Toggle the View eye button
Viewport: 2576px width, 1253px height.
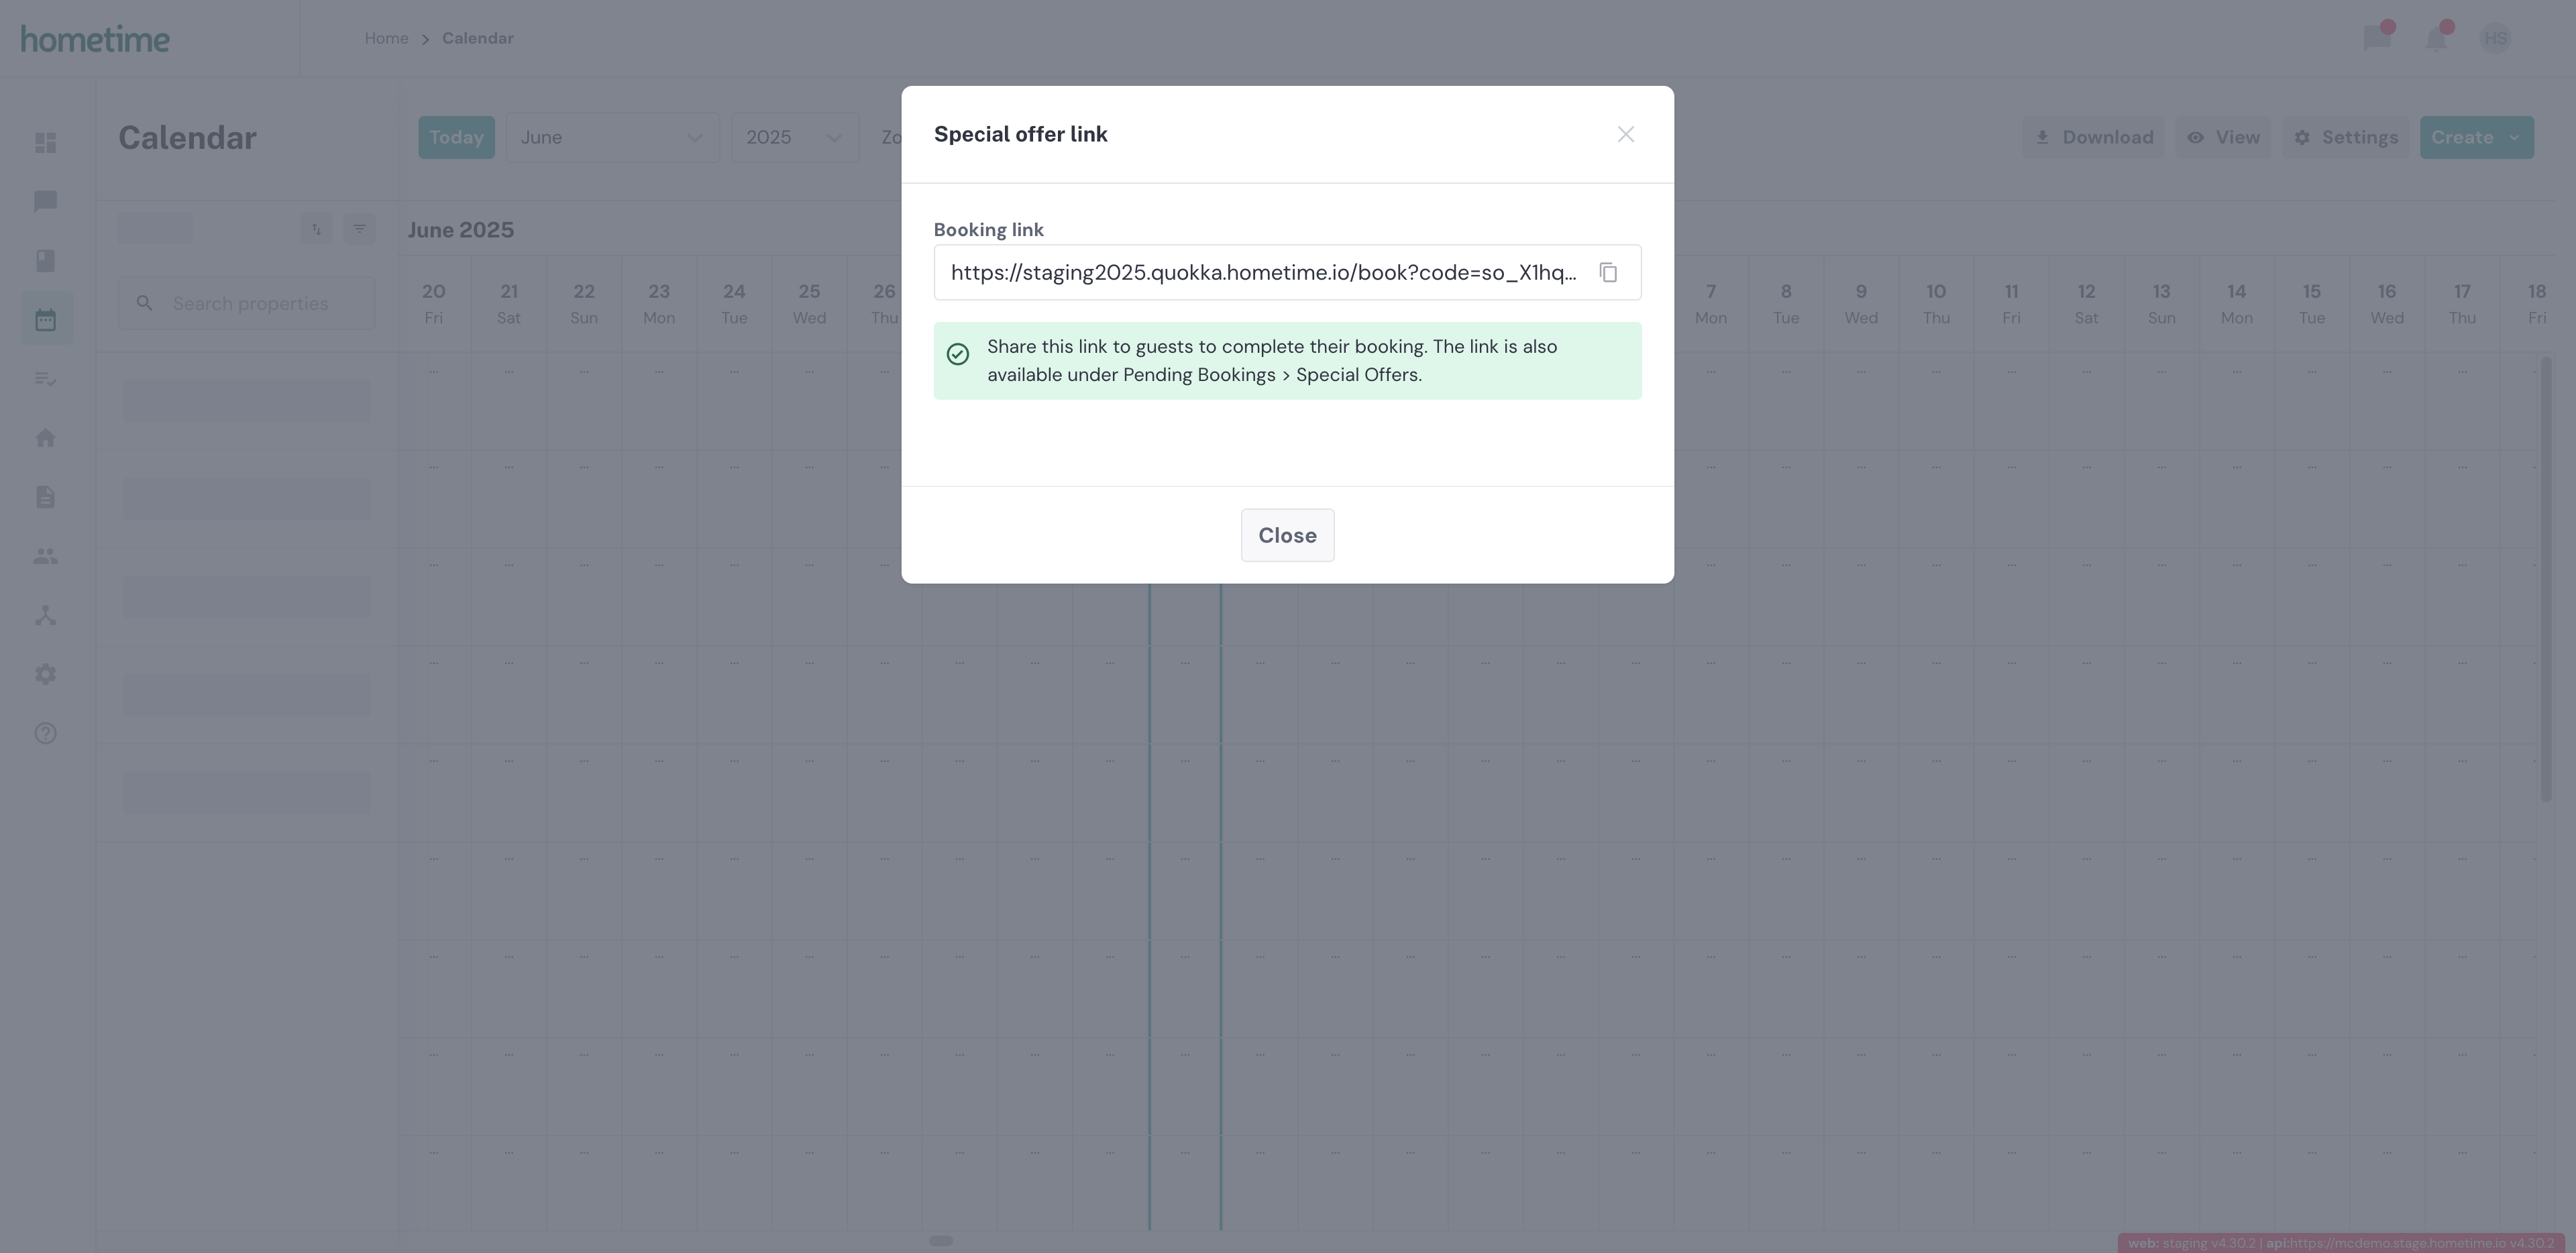2223,138
